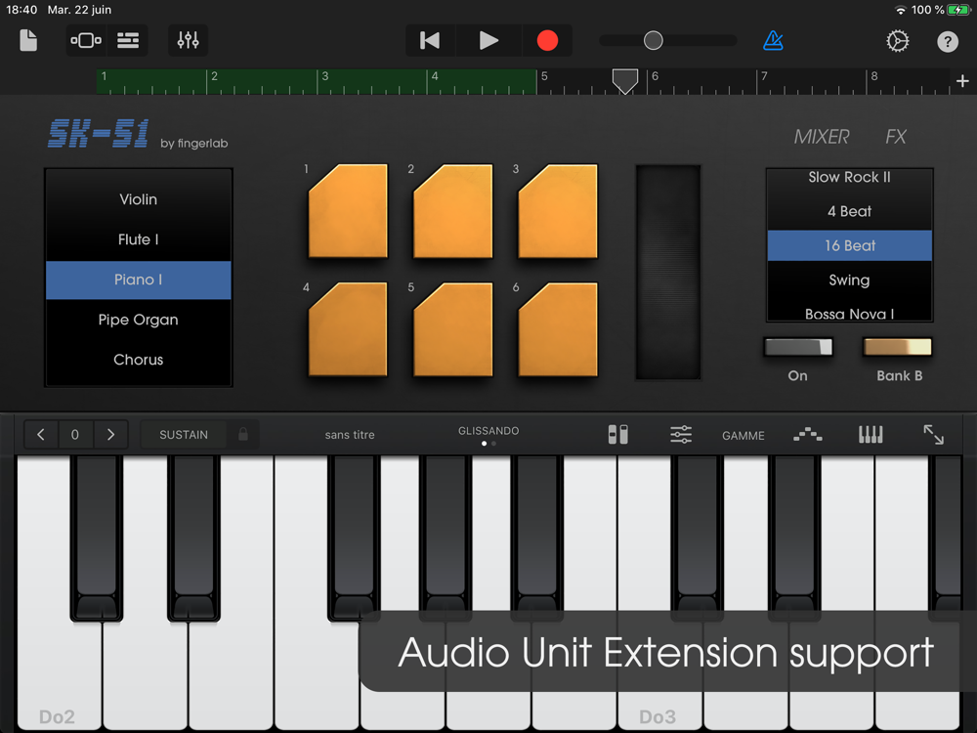Open velocity settings icon
This screenshot has height=733, width=977.
point(618,435)
